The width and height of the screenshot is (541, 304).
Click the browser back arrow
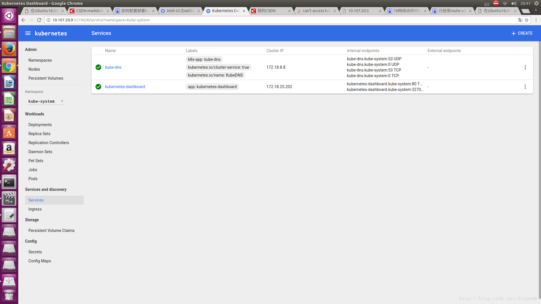23,20
